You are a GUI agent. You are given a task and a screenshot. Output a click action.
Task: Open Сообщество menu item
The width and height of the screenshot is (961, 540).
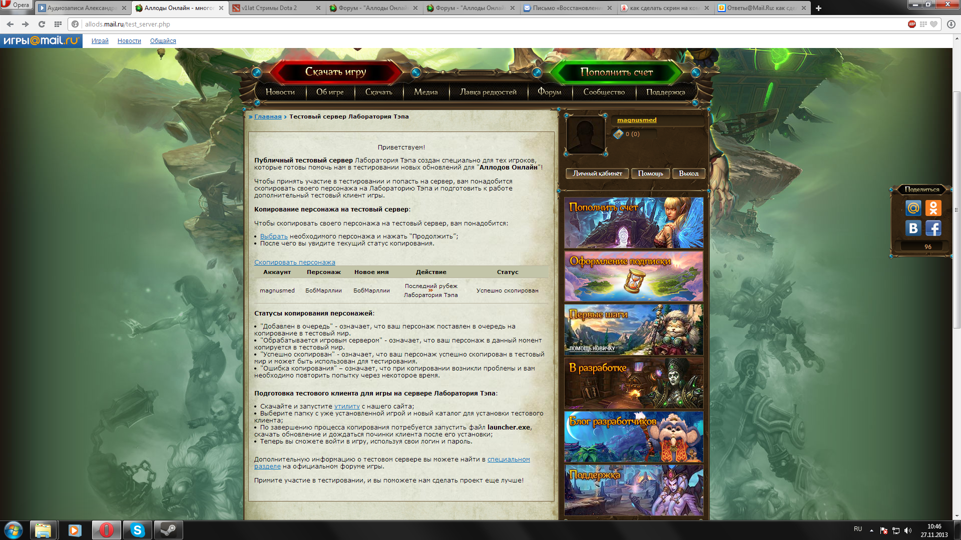pyautogui.click(x=604, y=92)
